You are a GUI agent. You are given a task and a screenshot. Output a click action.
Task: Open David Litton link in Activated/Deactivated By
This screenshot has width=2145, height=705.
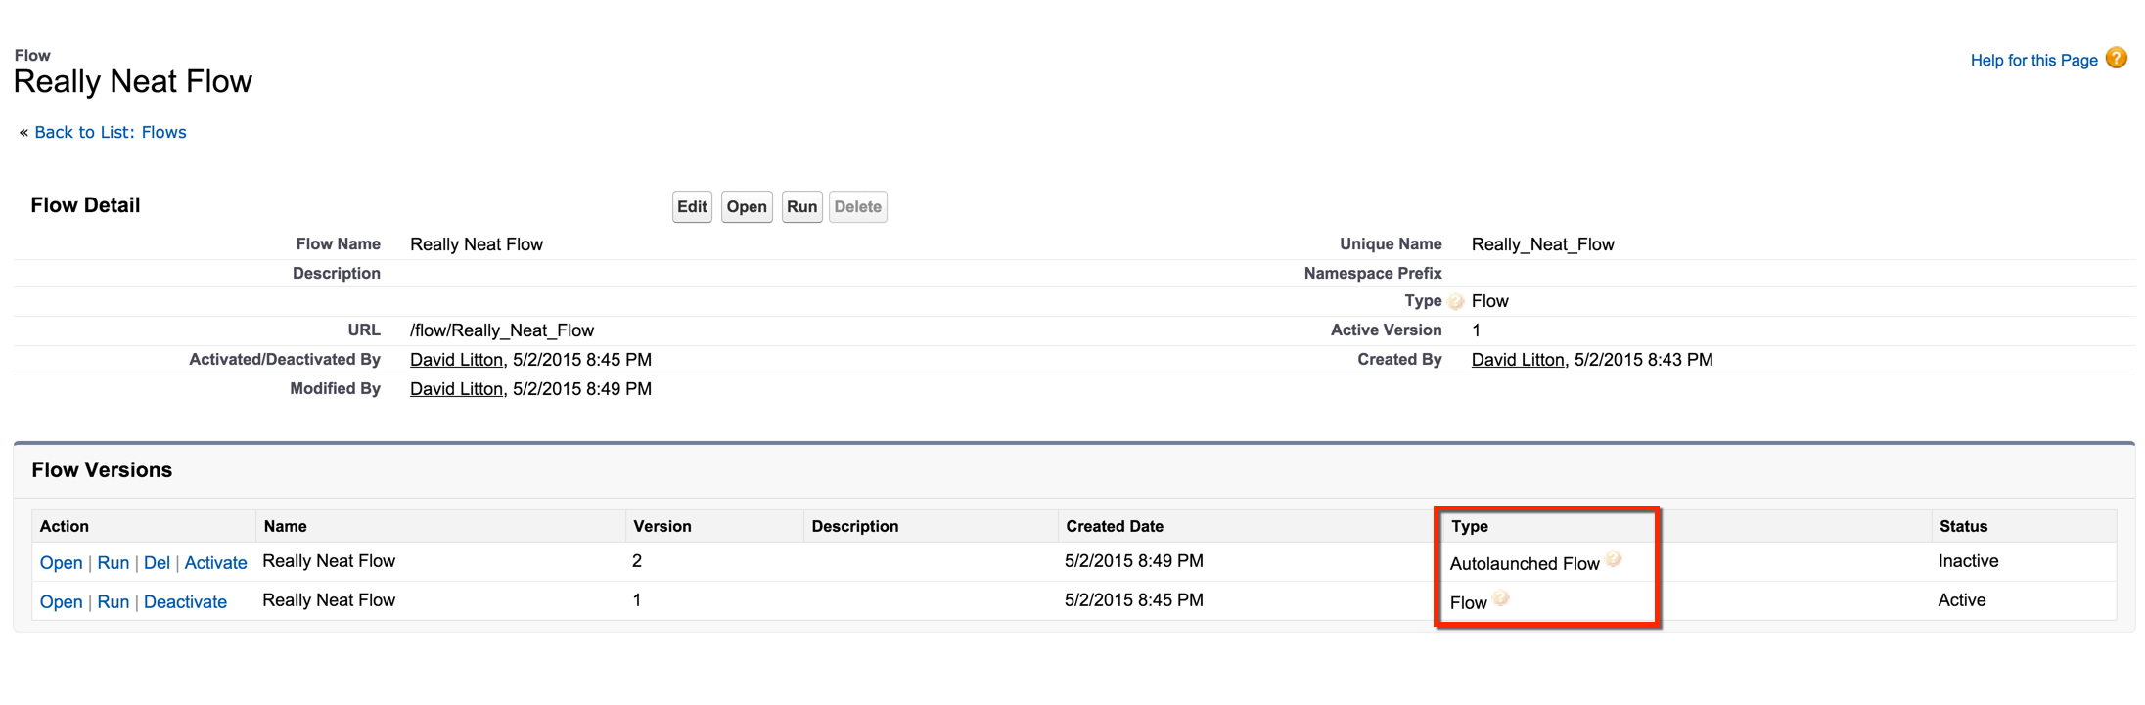(x=456, y=360)
